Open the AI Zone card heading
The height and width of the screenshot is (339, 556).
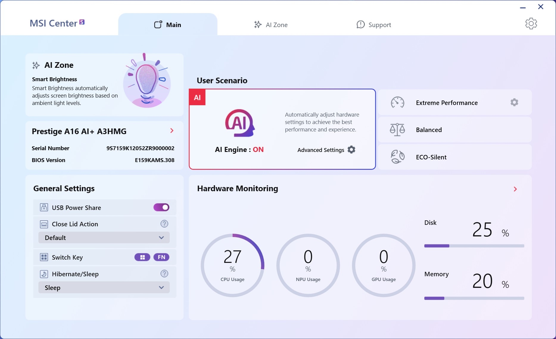pos(59,65)
